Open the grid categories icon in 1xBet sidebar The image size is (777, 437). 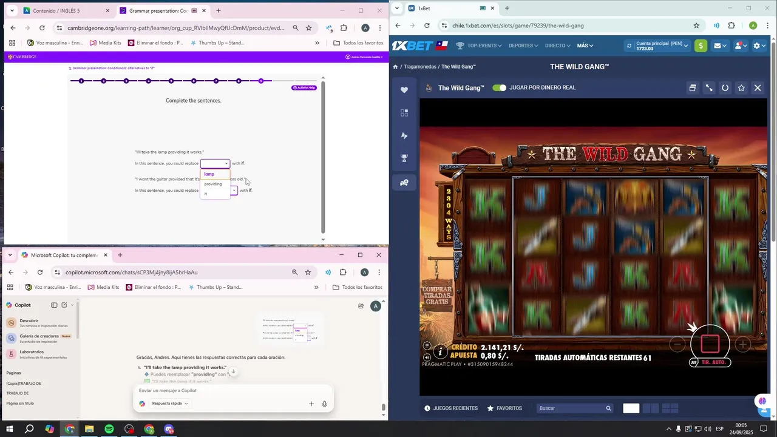point(404,113)
